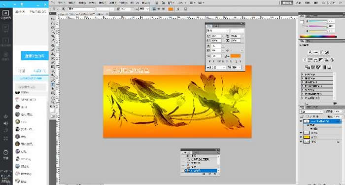Open the language dropdown in the Character panel
This screenshot has width=345, height=185.
(x=216, y=67)
